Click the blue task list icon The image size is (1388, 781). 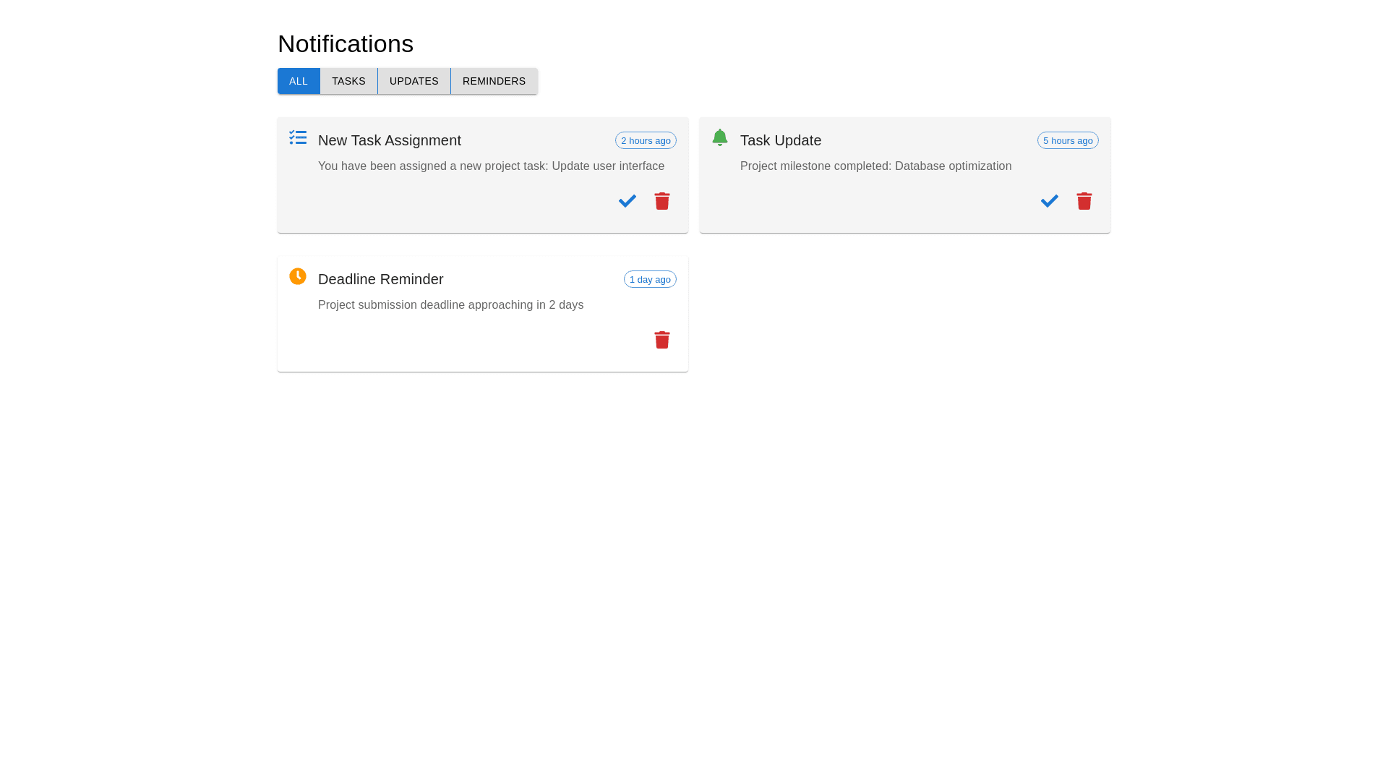(x=298, y=137)
